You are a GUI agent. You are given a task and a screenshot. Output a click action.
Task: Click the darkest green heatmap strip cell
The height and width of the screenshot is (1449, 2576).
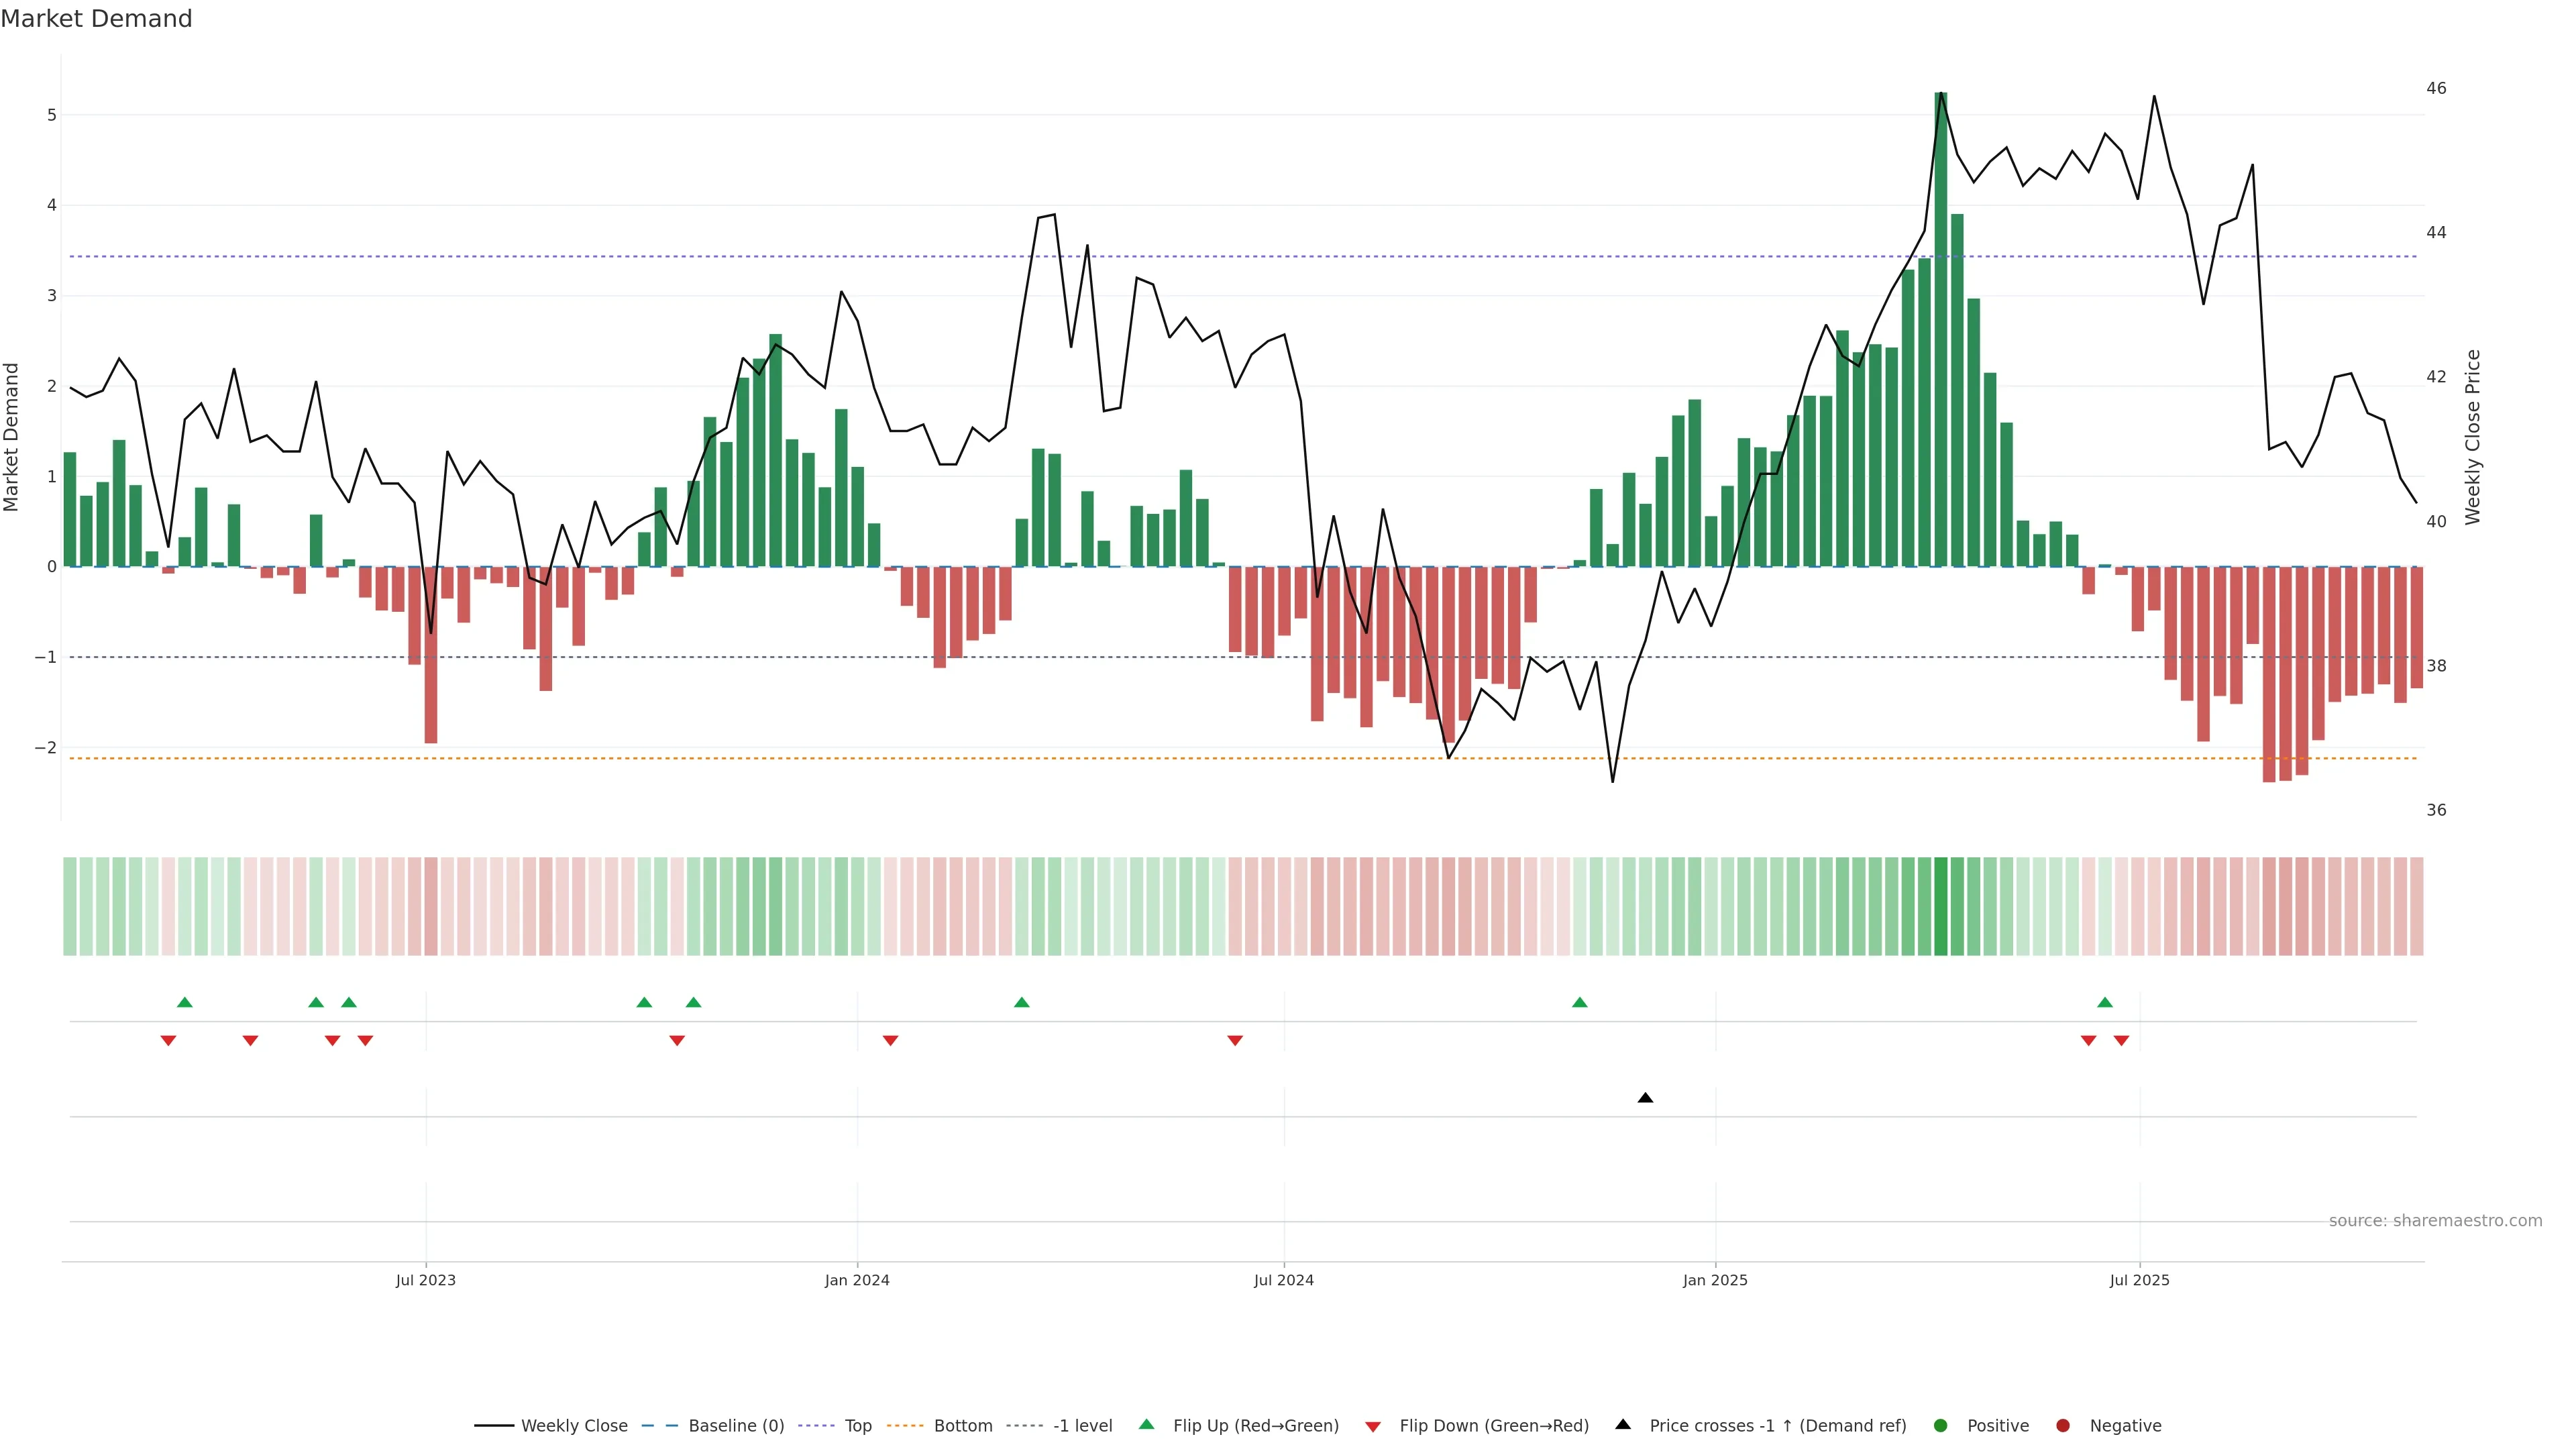tap(1941, 906)
